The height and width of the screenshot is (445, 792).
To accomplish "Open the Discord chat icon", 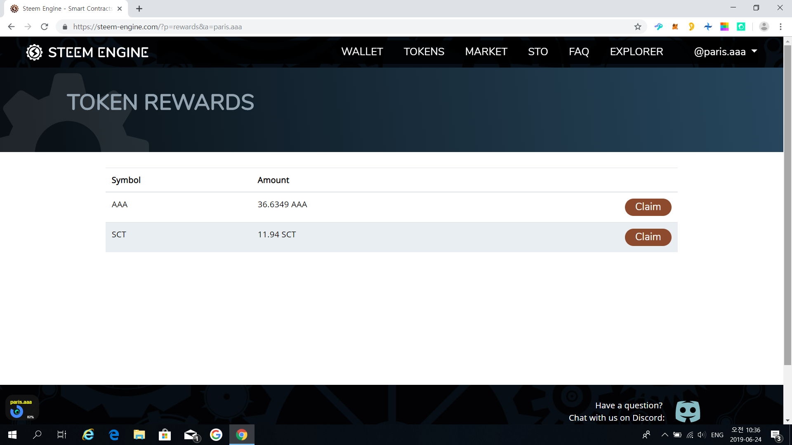I will click(688, 411).
